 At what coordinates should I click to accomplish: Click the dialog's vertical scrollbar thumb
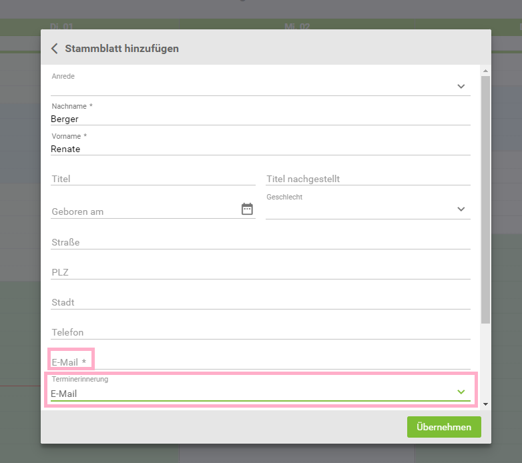485,199
